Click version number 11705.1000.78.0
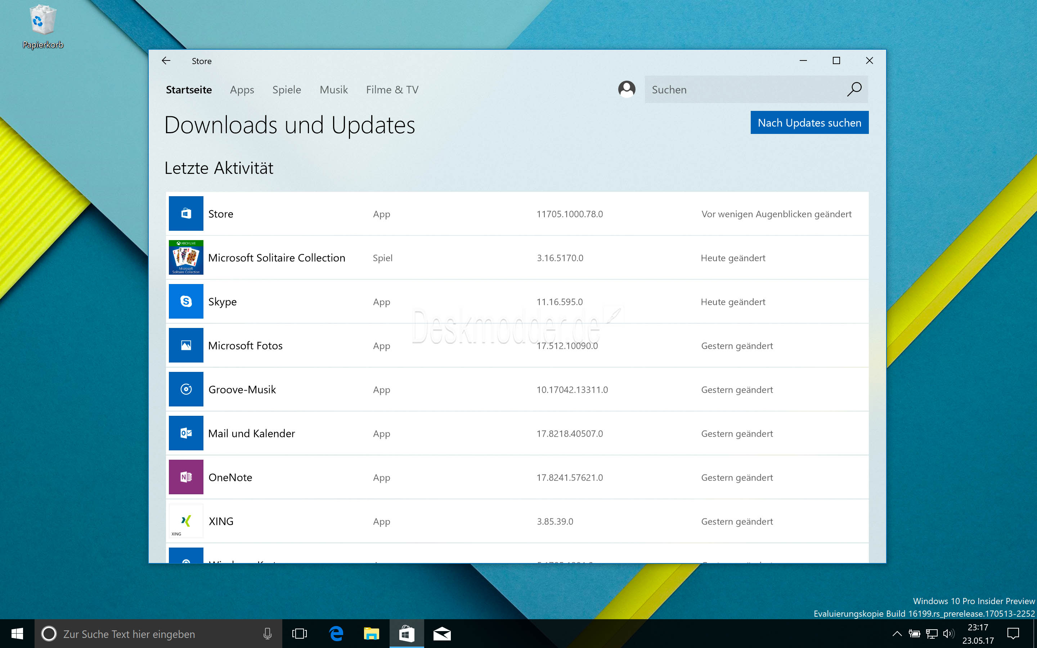This screenshot has width=1037, height=648. tap(570, 214)
